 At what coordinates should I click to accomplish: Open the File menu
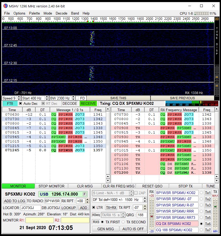tap(7, 13)
